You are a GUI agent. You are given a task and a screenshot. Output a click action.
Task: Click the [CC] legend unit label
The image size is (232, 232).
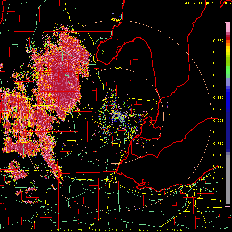[x=220, y=18]
